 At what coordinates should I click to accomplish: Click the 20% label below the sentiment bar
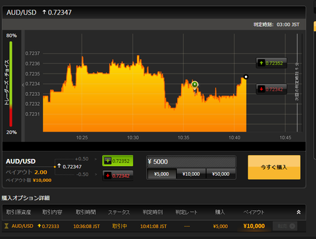pyautogui.click(x=11, y=133)
